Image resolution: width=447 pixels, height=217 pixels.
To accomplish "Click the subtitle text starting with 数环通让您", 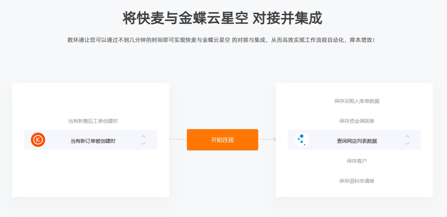I will click(x=221, y=40).
